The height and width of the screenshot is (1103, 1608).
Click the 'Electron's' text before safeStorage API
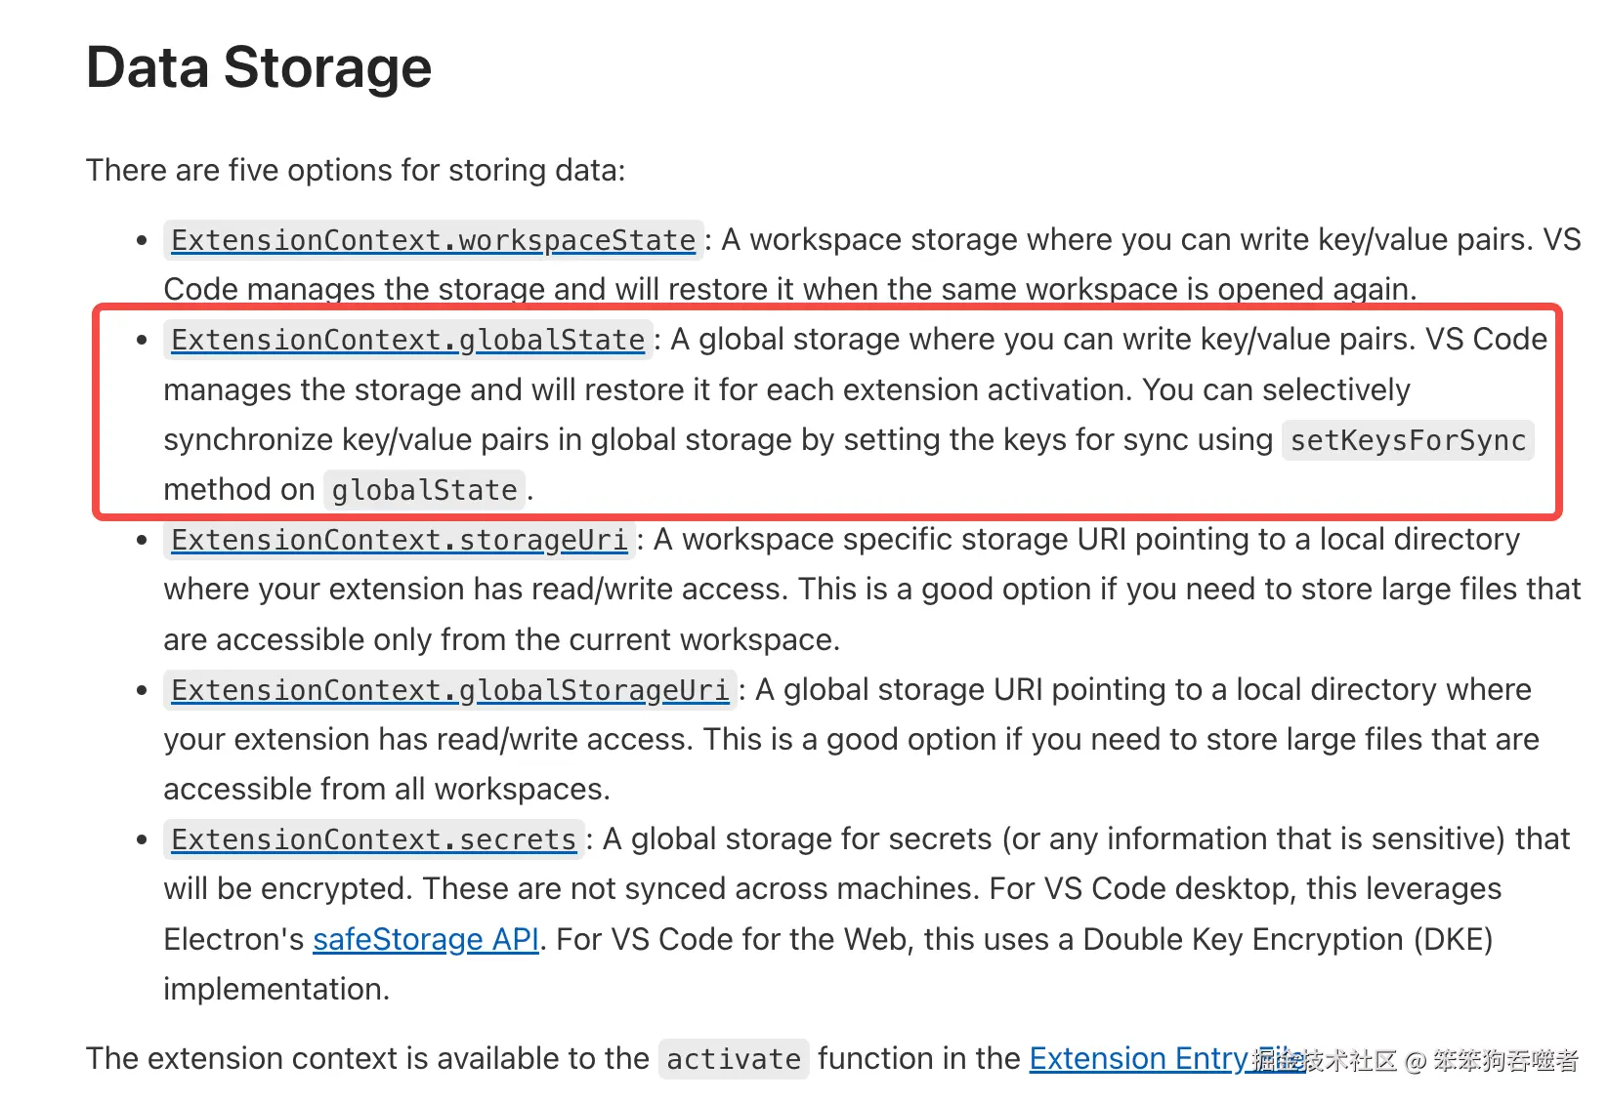pos(233,939)
